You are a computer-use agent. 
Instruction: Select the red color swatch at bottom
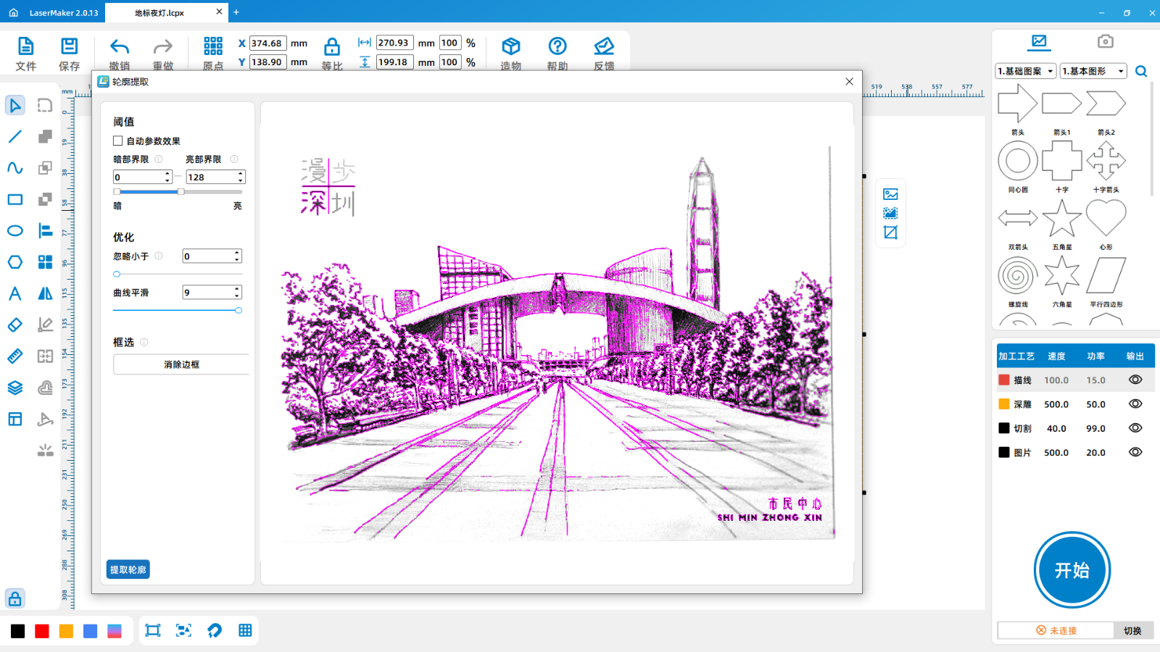[x=42, y=631]
